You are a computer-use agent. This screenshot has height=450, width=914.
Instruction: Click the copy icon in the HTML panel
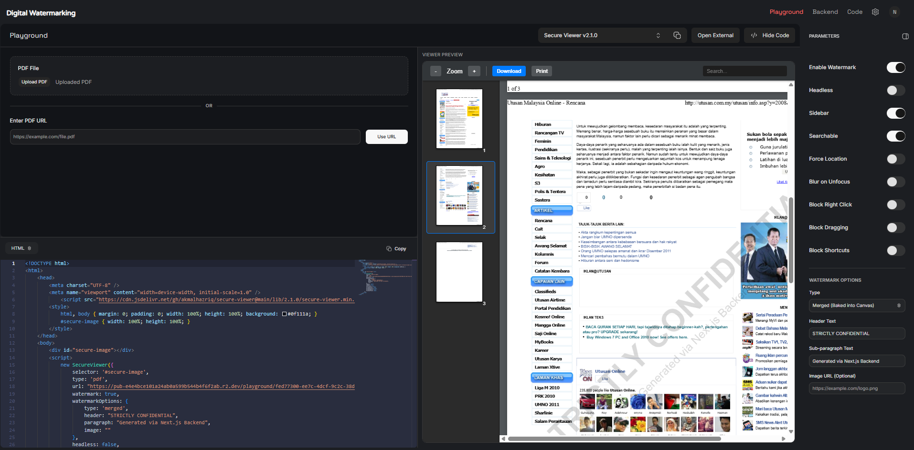pos(389,248)
